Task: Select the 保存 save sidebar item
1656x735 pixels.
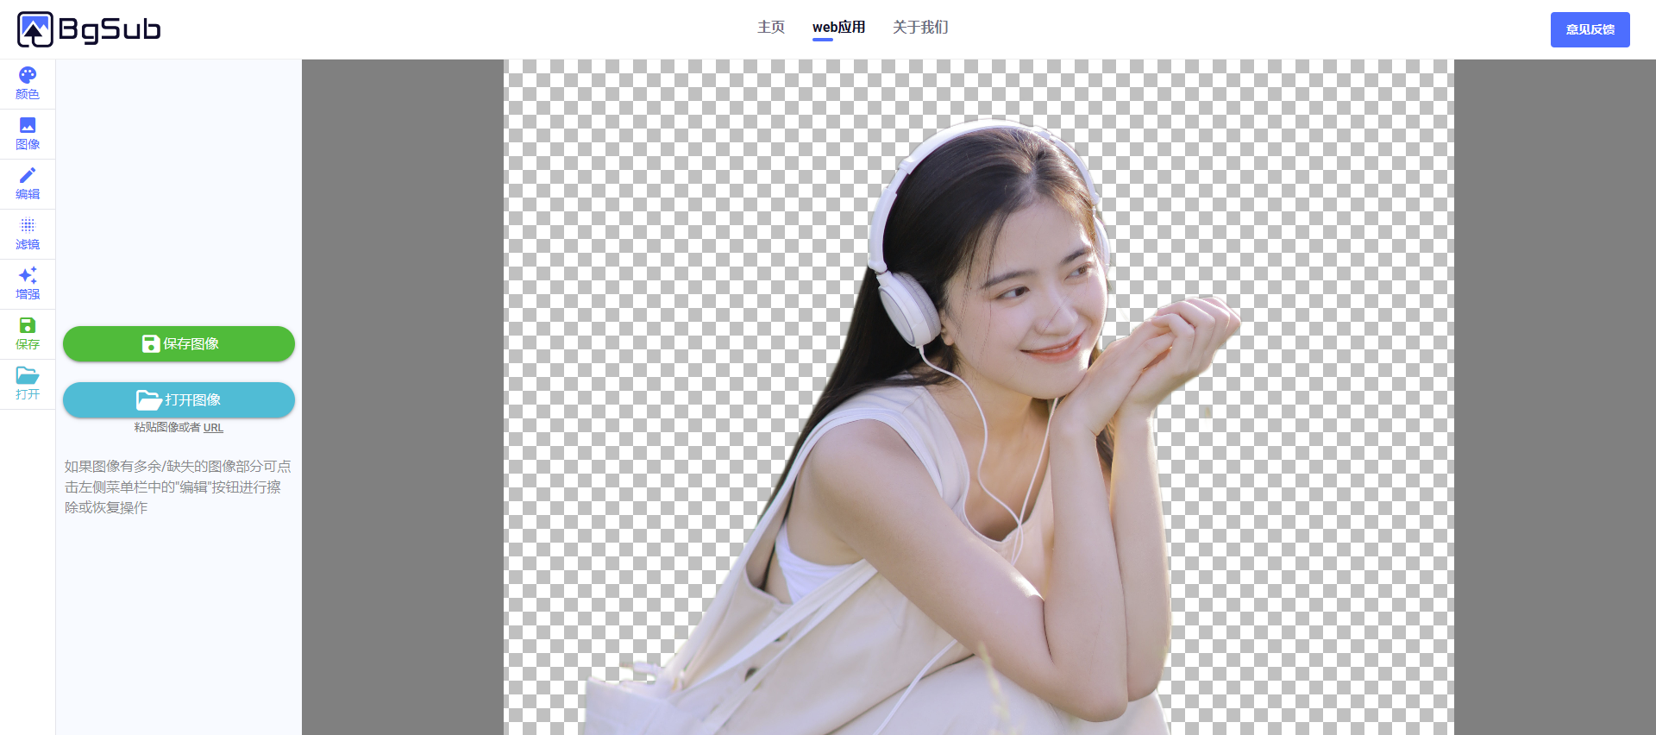Action: 28,335
